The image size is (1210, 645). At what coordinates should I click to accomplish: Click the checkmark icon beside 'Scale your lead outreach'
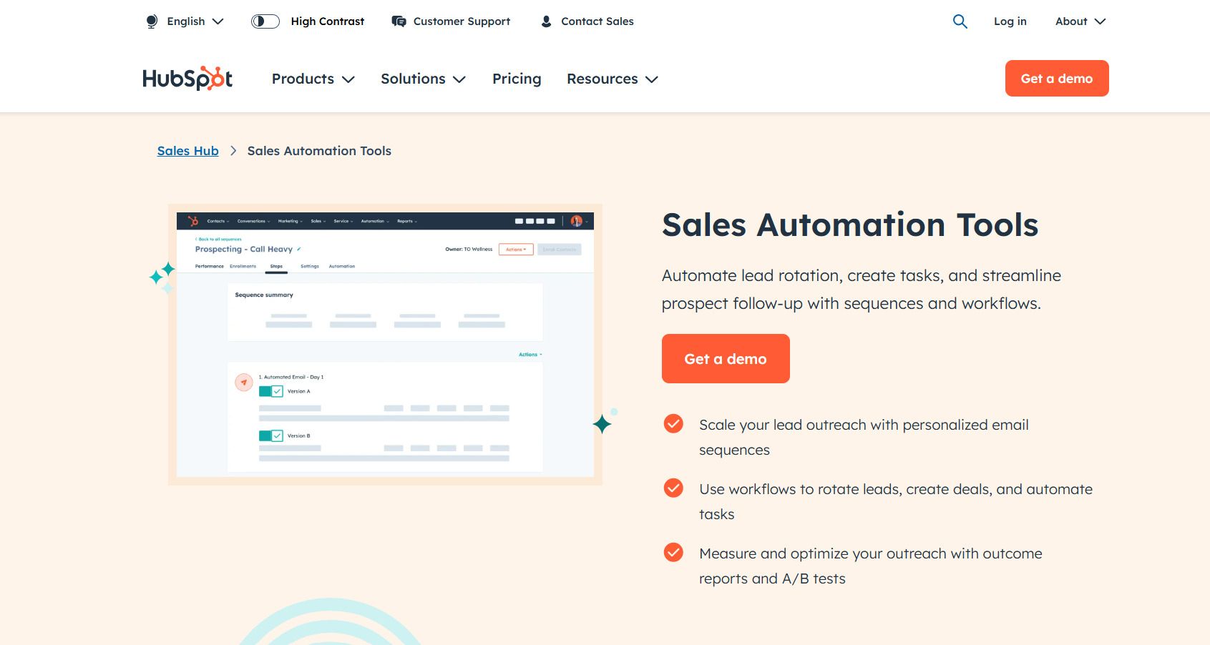click(x=673, y=424)
